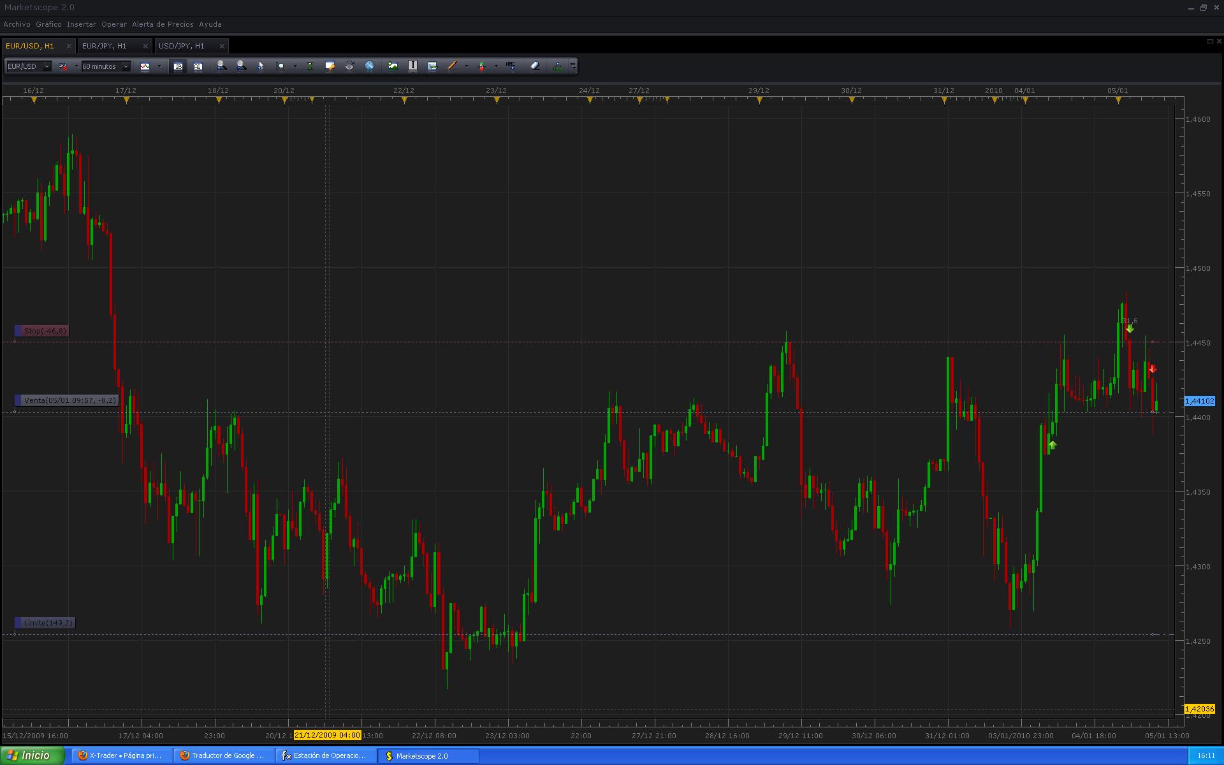
Task: Click the Stop(-46,8) order label
Action: (45, 331)
